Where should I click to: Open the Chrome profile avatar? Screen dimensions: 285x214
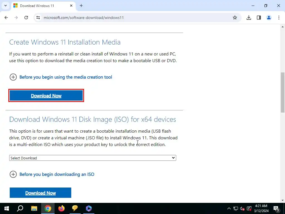click(269, 18)
